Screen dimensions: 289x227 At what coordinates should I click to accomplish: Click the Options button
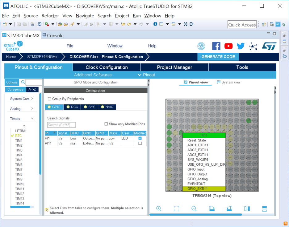click(x=12, y=82)
